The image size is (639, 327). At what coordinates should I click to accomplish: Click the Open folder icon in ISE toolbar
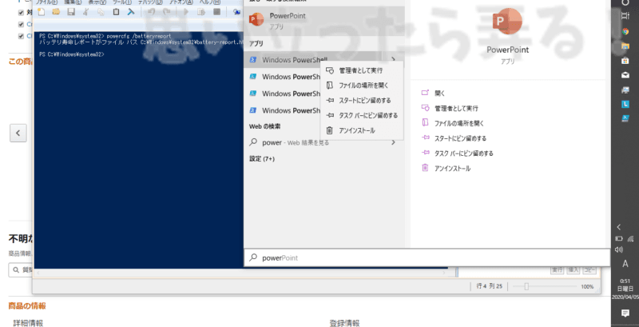(56, 12)
